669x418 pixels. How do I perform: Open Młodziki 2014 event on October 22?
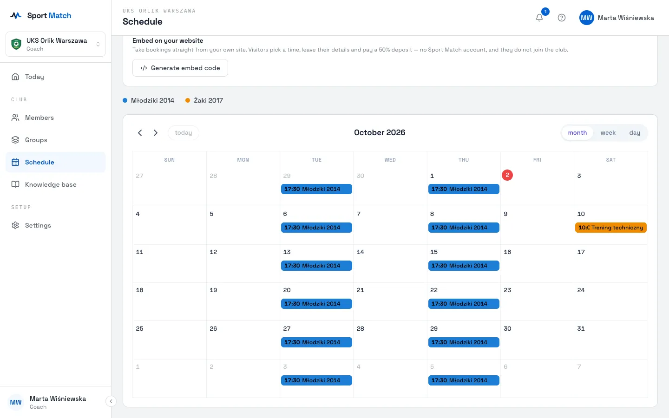click(464, 304)
